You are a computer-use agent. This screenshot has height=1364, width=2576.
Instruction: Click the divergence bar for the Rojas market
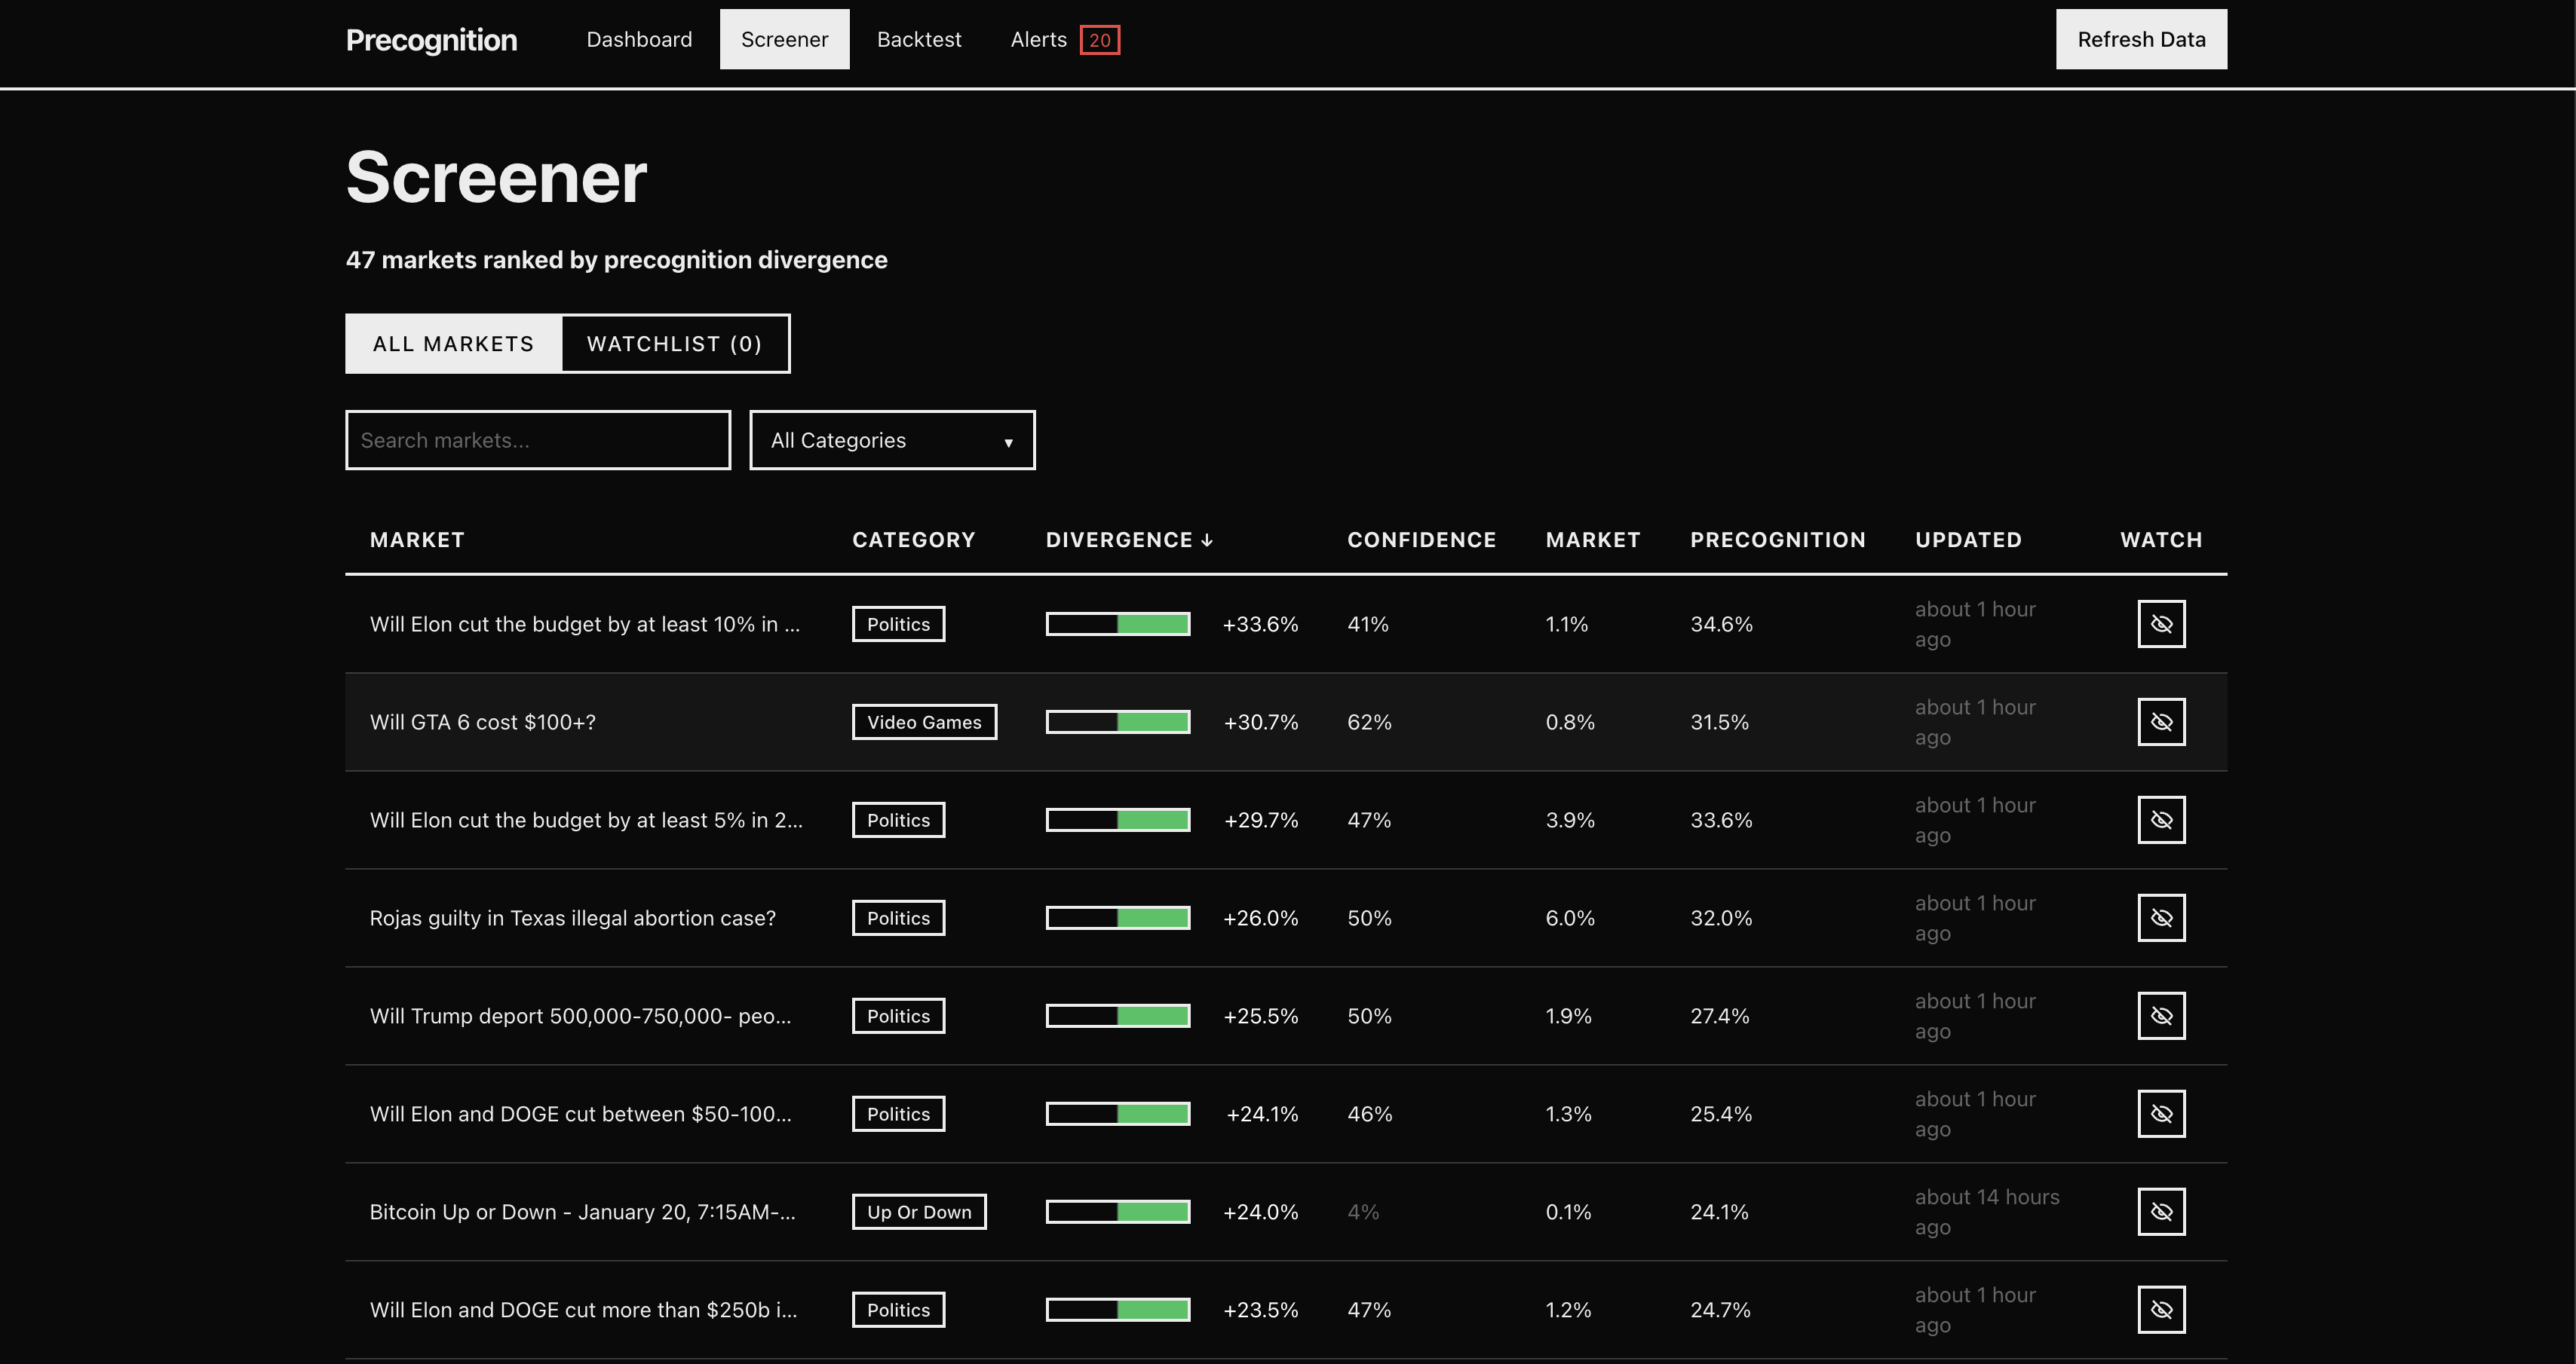1118,917
